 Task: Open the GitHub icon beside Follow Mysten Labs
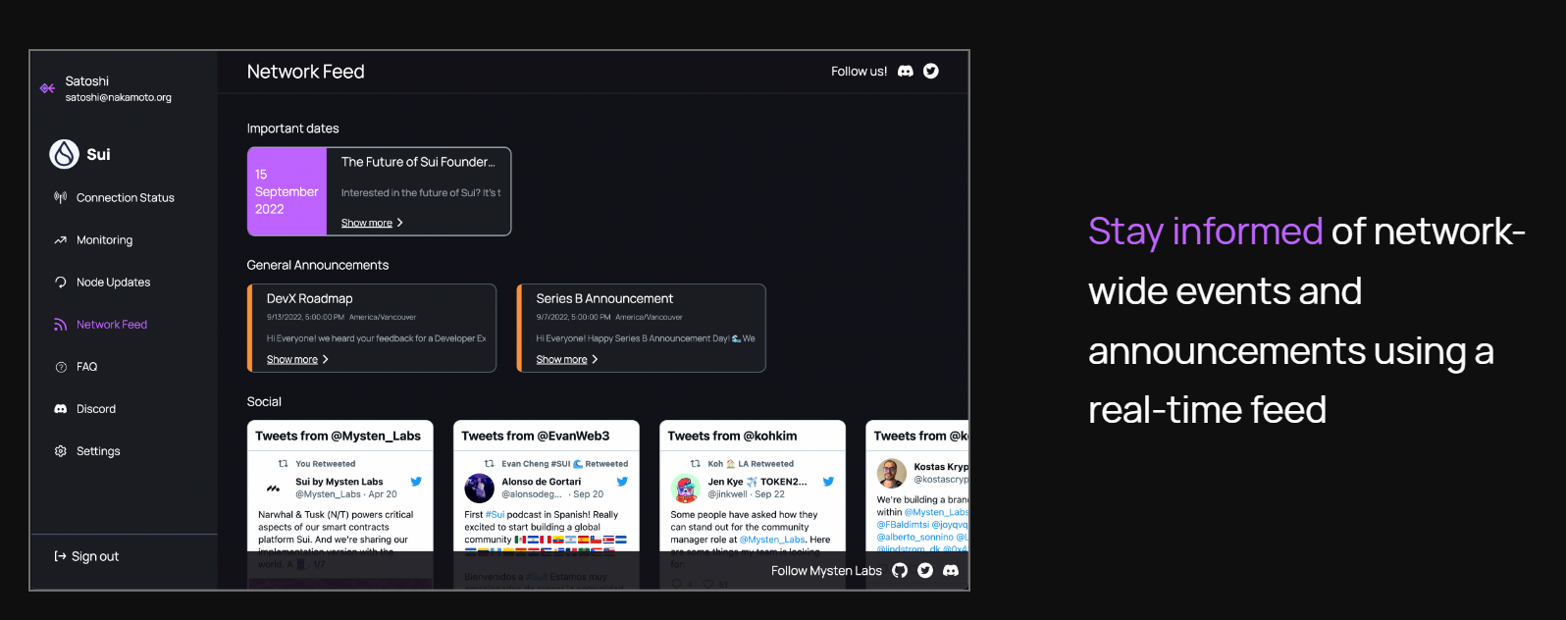pyautogui.click(x=900, y=571)
